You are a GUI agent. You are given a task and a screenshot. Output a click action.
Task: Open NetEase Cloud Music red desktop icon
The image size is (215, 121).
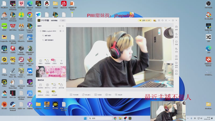point(64,5)
